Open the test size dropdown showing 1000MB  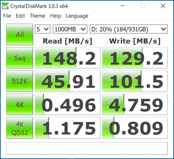click(x=70, y=29)
